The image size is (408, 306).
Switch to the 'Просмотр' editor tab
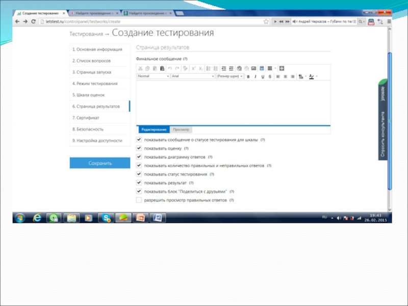181,130
